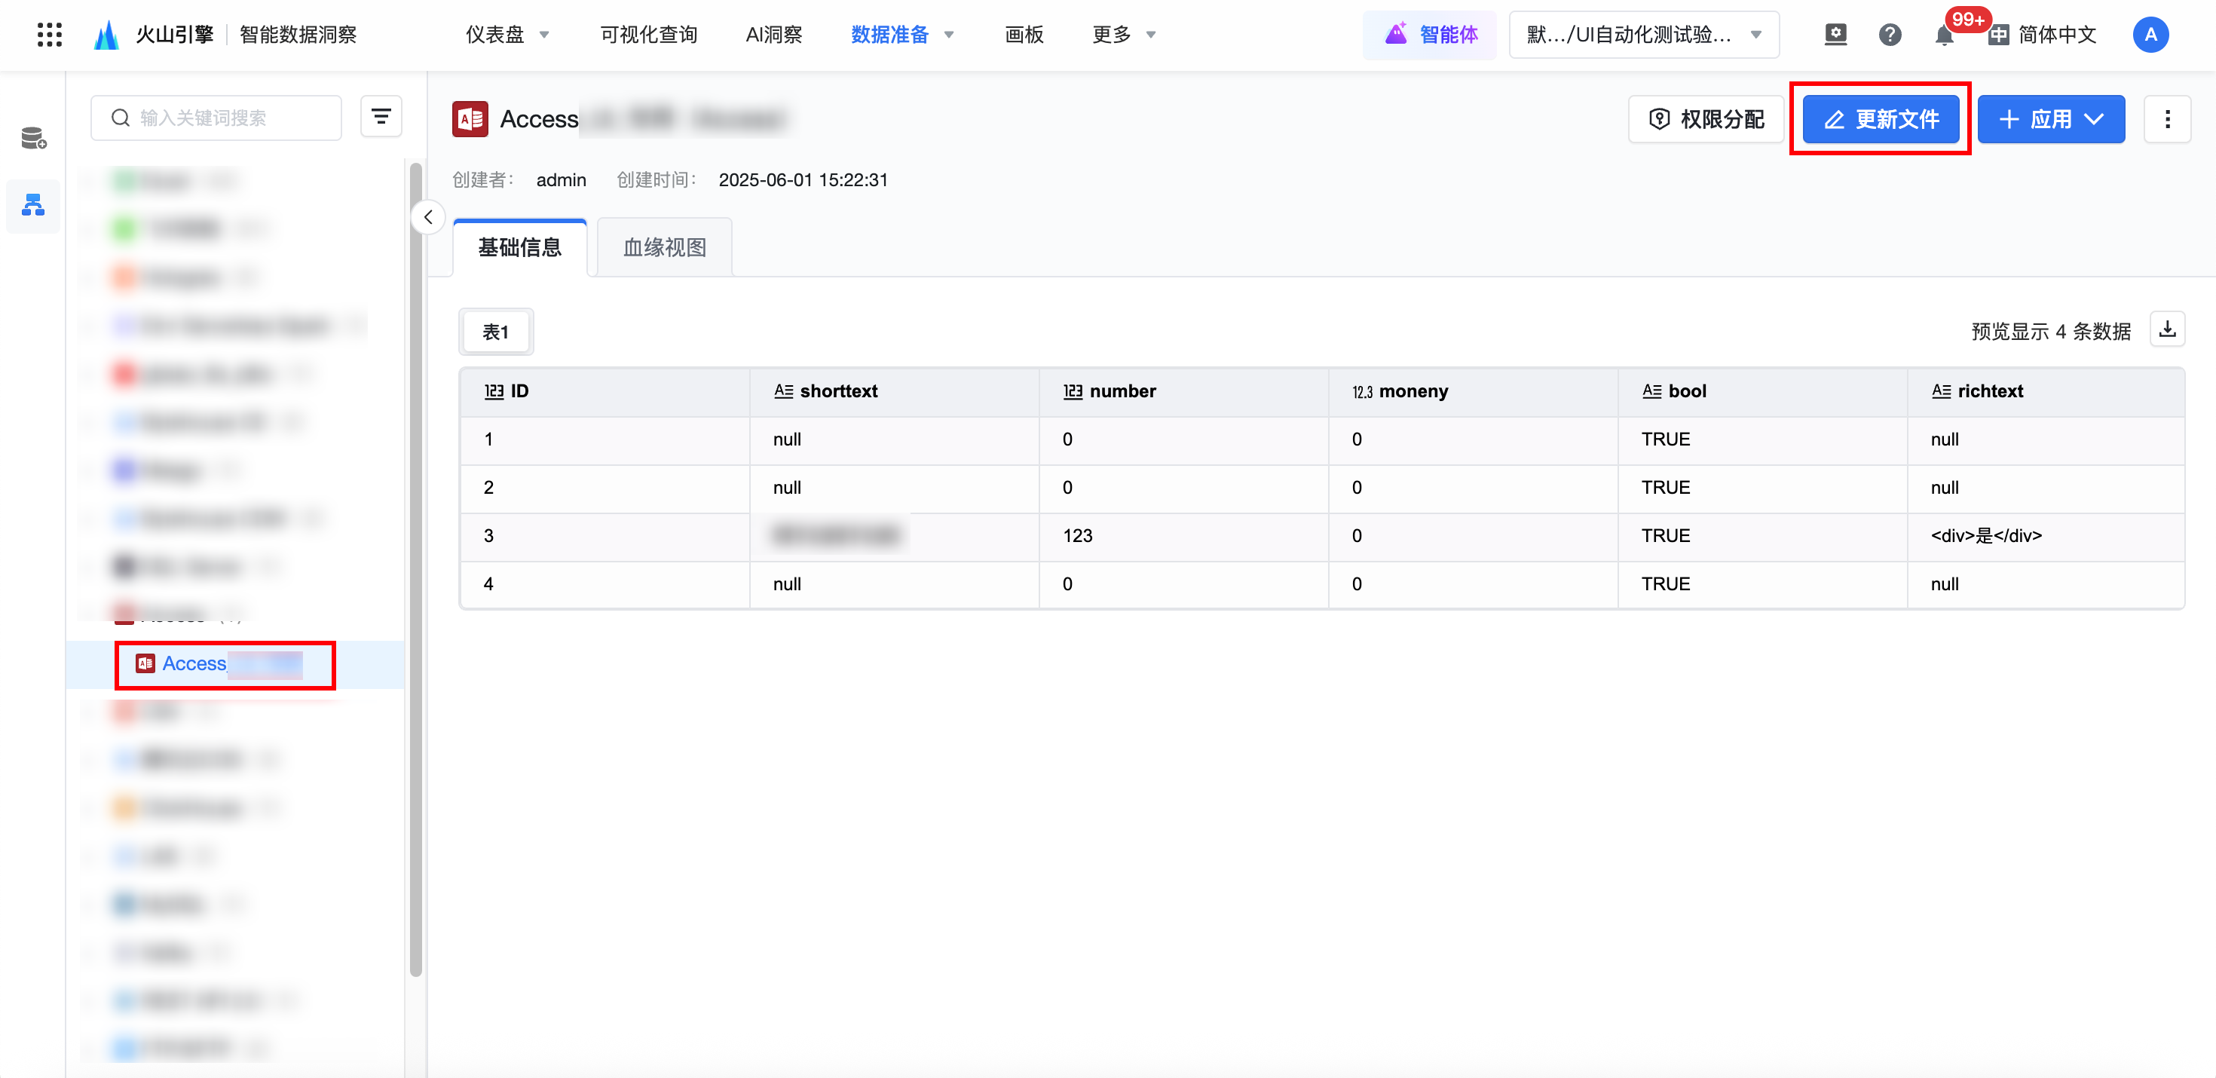The height and width of the screenshot is (1078, 2216).
Task: Collapse the left panel with arrow
Action: tap(427, 217)
